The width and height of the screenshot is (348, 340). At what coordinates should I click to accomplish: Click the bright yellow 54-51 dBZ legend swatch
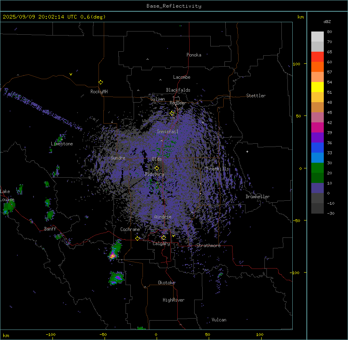point(317,87)
